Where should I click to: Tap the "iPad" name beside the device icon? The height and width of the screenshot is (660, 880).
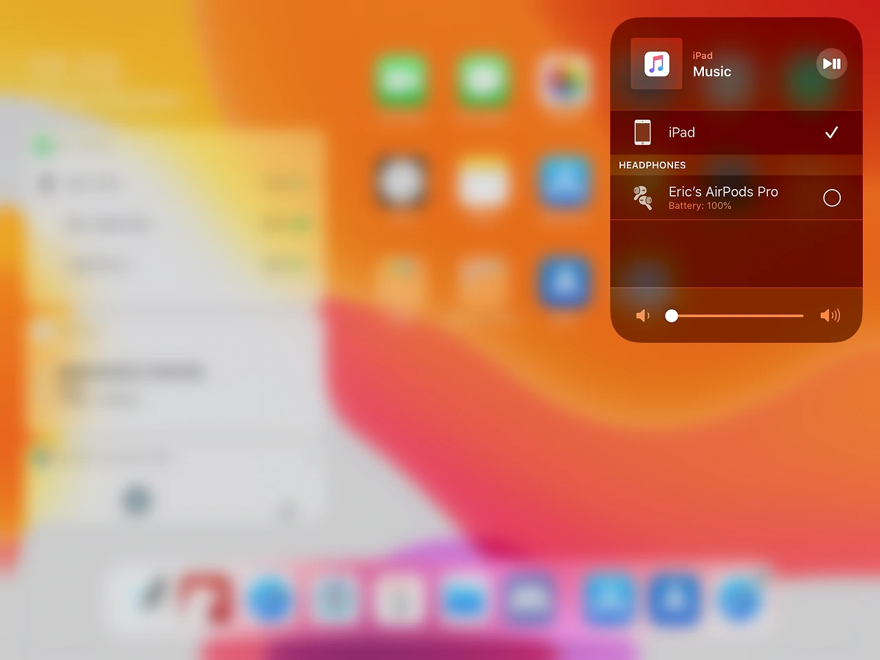682,132
